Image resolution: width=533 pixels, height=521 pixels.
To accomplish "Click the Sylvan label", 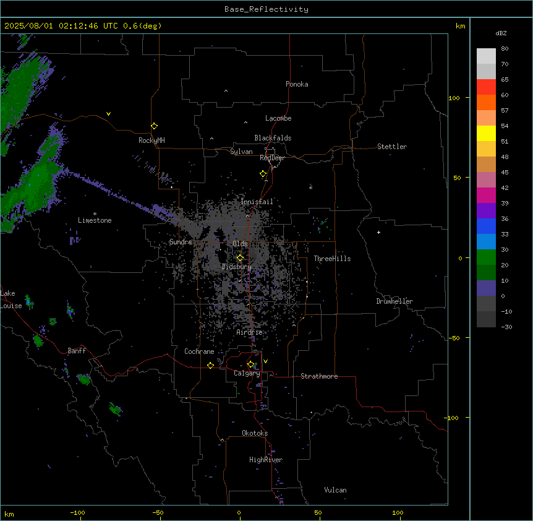I will pos(241,152).
